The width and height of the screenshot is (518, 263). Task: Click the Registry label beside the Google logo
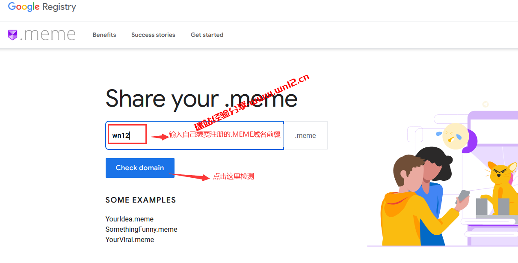coord(59,6)
